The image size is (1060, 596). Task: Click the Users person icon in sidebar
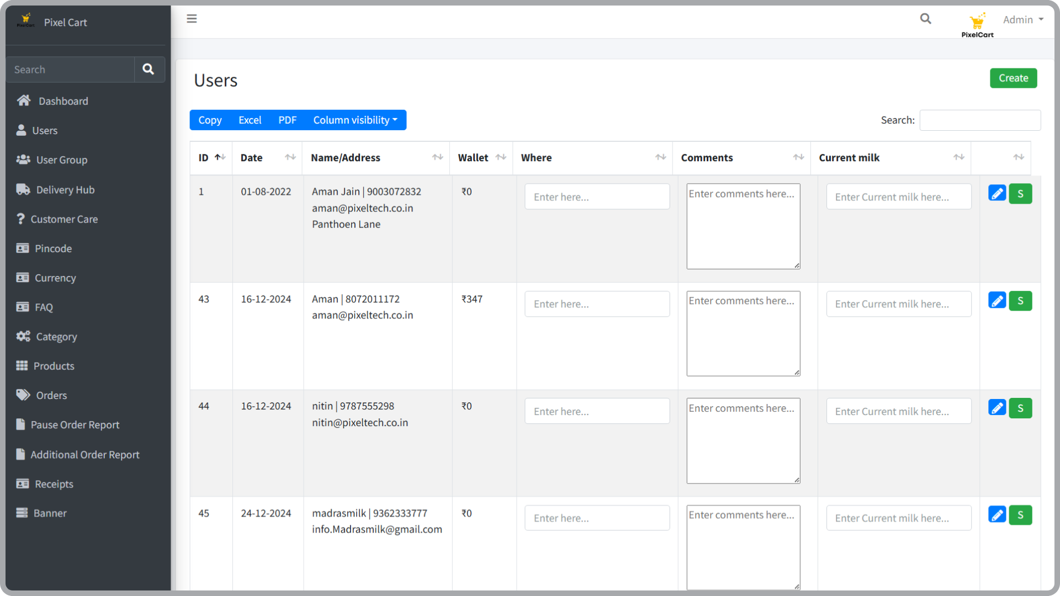tap(21, 130)
